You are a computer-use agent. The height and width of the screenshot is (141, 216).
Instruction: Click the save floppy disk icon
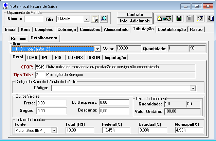click(x=179, y=19)
